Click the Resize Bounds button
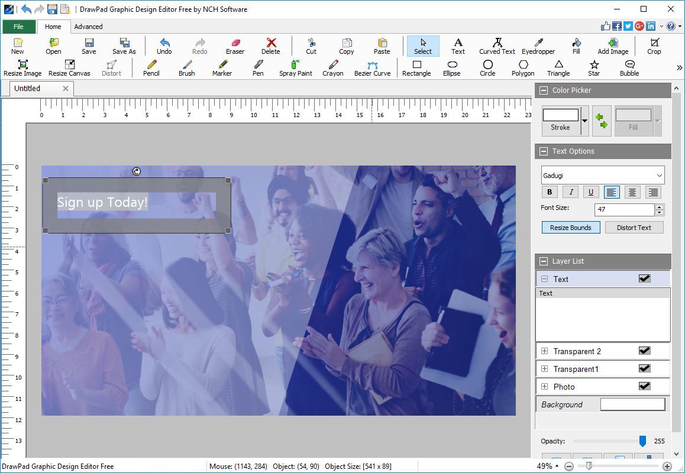This screenshot has width=685, height=473. [x=570, y=228]
